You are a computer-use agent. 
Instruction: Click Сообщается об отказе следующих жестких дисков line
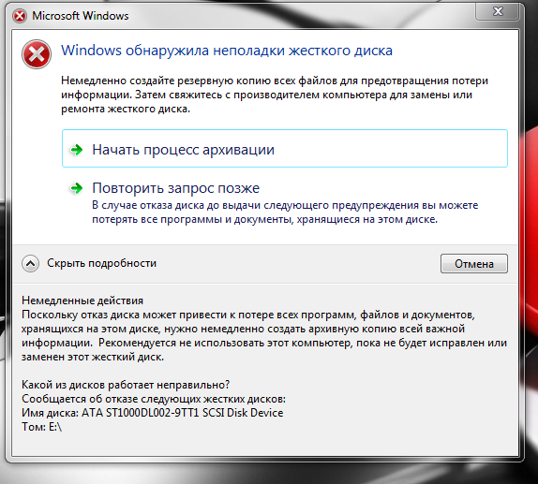click(x=154, y=399)
